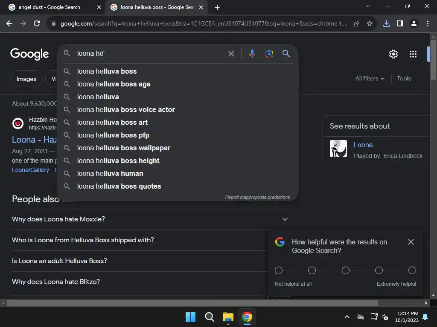The width and height of the screenshot is (437, 327).
Task: Show hidden system tray icons
Action: tap(347, 317)
